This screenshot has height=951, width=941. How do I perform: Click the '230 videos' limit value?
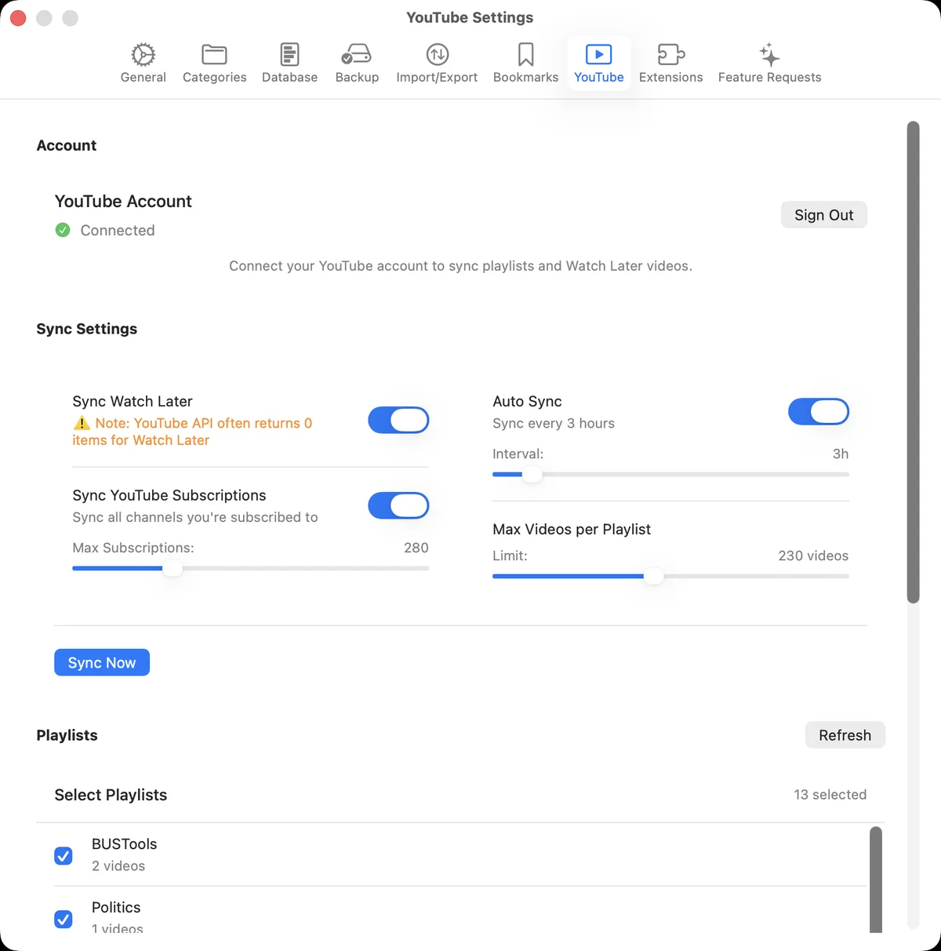pos(813,556)
